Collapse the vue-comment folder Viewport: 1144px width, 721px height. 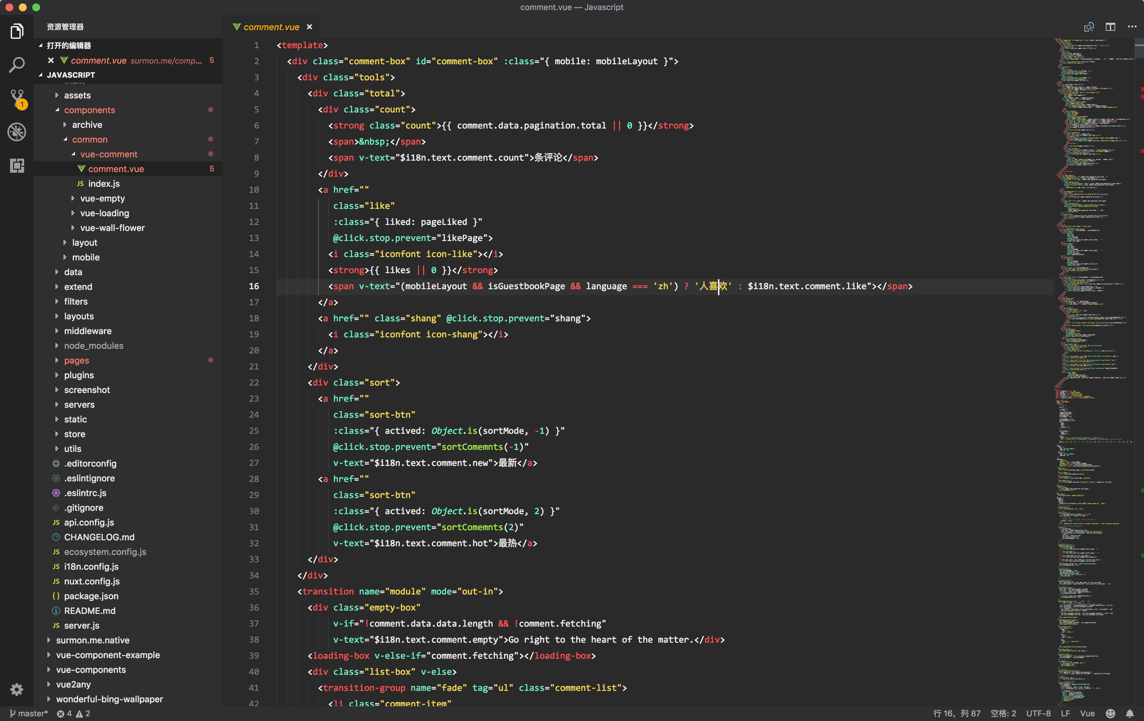(x=108, y=154)
